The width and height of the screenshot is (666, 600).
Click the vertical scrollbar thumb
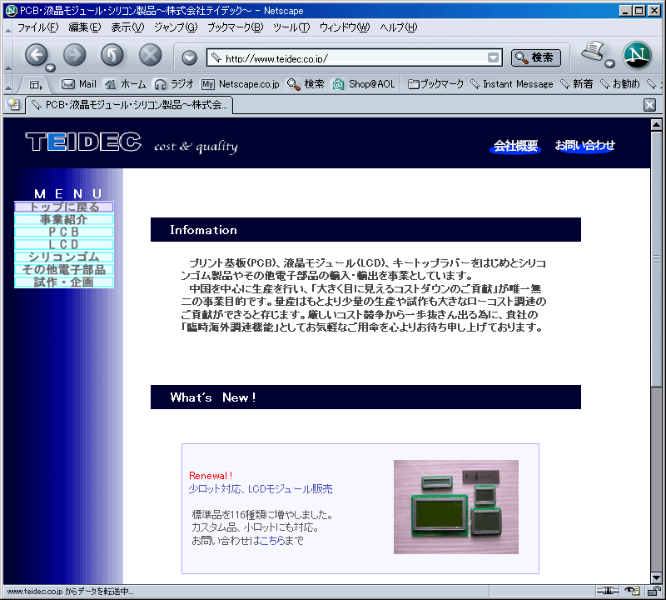pyautogui.click(x=656, y=258)
